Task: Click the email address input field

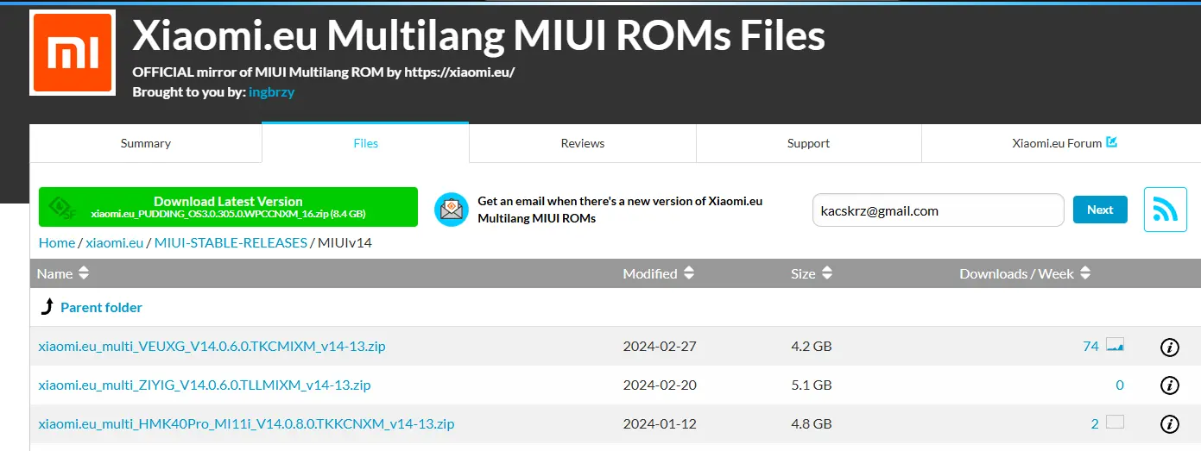Action: pos(937,210)
